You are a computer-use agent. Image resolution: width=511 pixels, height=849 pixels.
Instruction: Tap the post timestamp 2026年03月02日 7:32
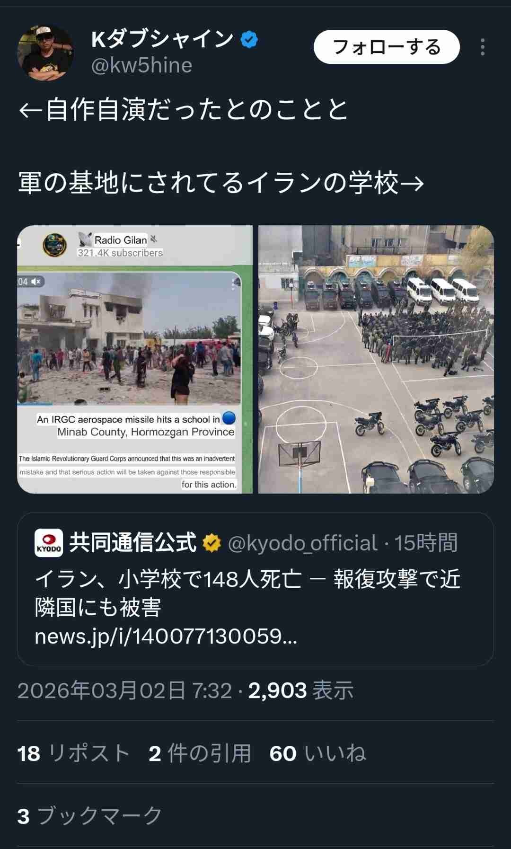pos(124,690)
